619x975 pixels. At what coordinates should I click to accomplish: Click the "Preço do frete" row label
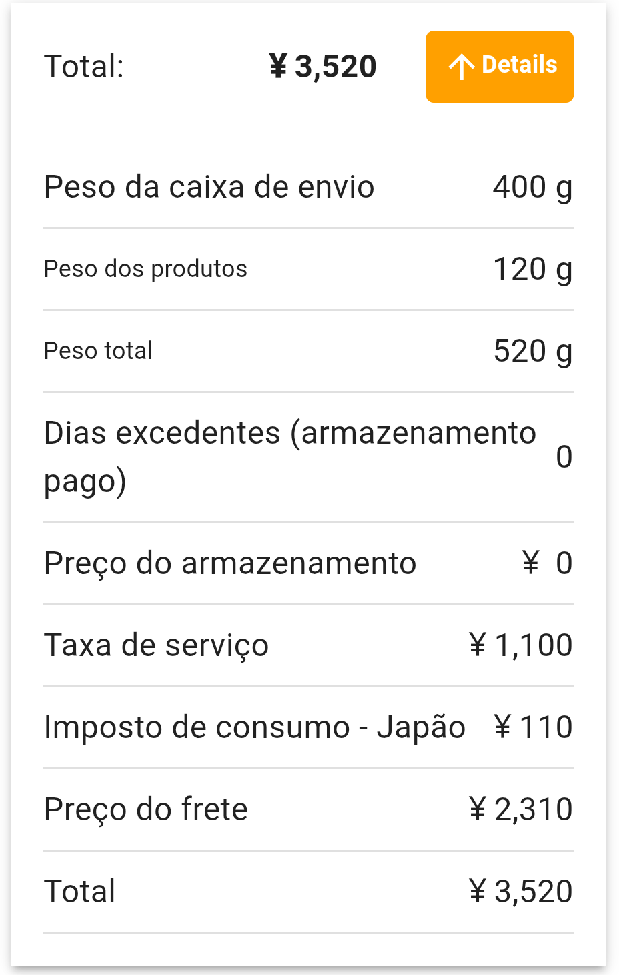click(145, 809)
